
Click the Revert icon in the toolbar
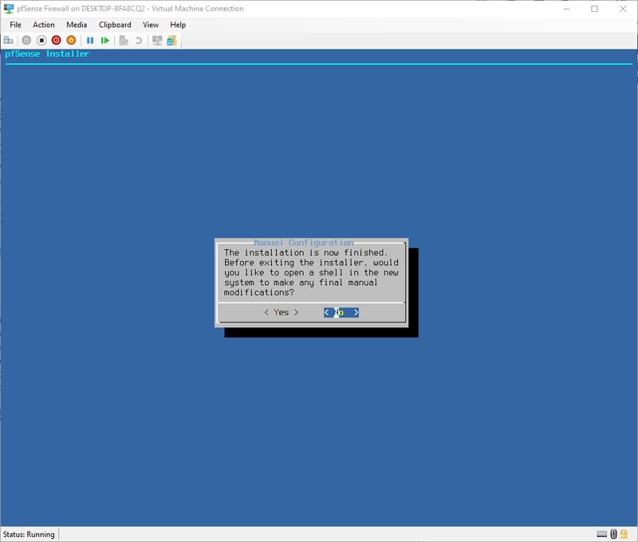[139, 40]
